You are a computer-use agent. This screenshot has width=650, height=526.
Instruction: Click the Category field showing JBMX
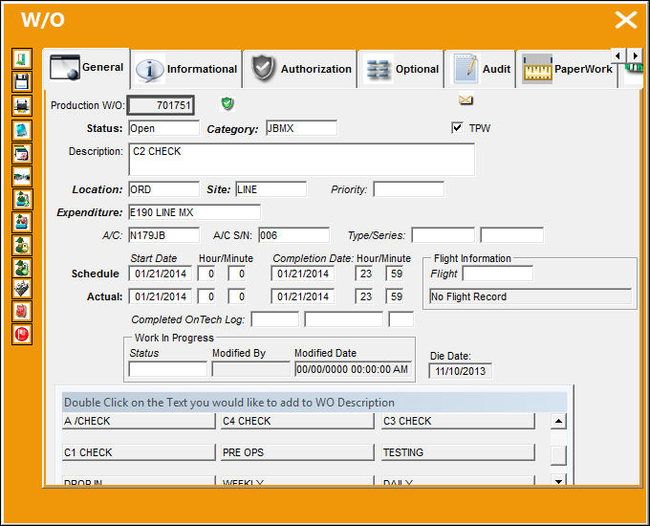point(301,128)
